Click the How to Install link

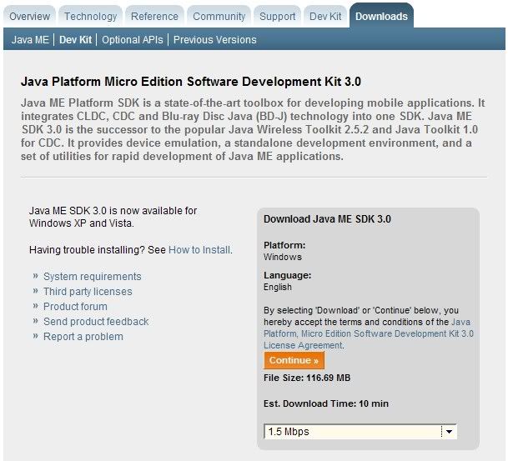[199, 249]
